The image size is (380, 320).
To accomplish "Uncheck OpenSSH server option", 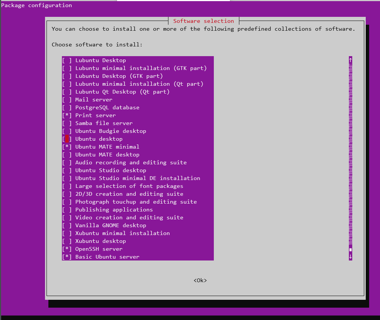I will click(67, 249).
